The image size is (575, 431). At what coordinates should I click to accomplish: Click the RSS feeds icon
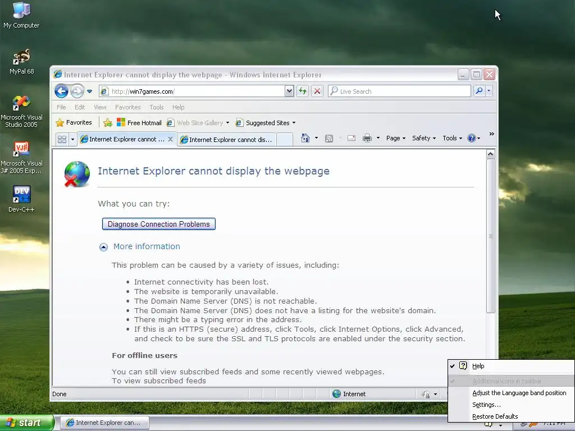click(329, 138)
